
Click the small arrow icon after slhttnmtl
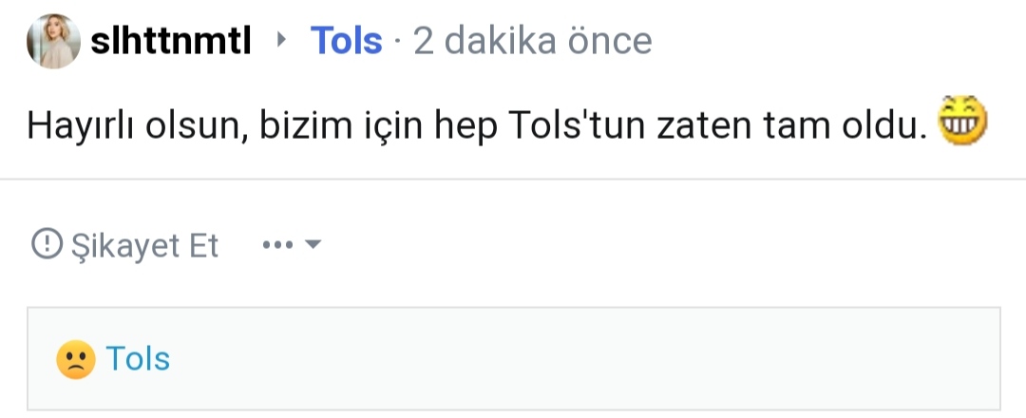pos(280,41)
